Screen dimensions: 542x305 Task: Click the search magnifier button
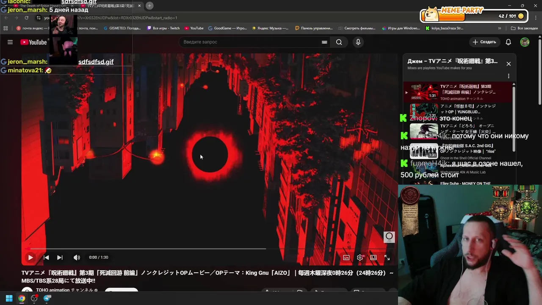click(x=339, y=42)
